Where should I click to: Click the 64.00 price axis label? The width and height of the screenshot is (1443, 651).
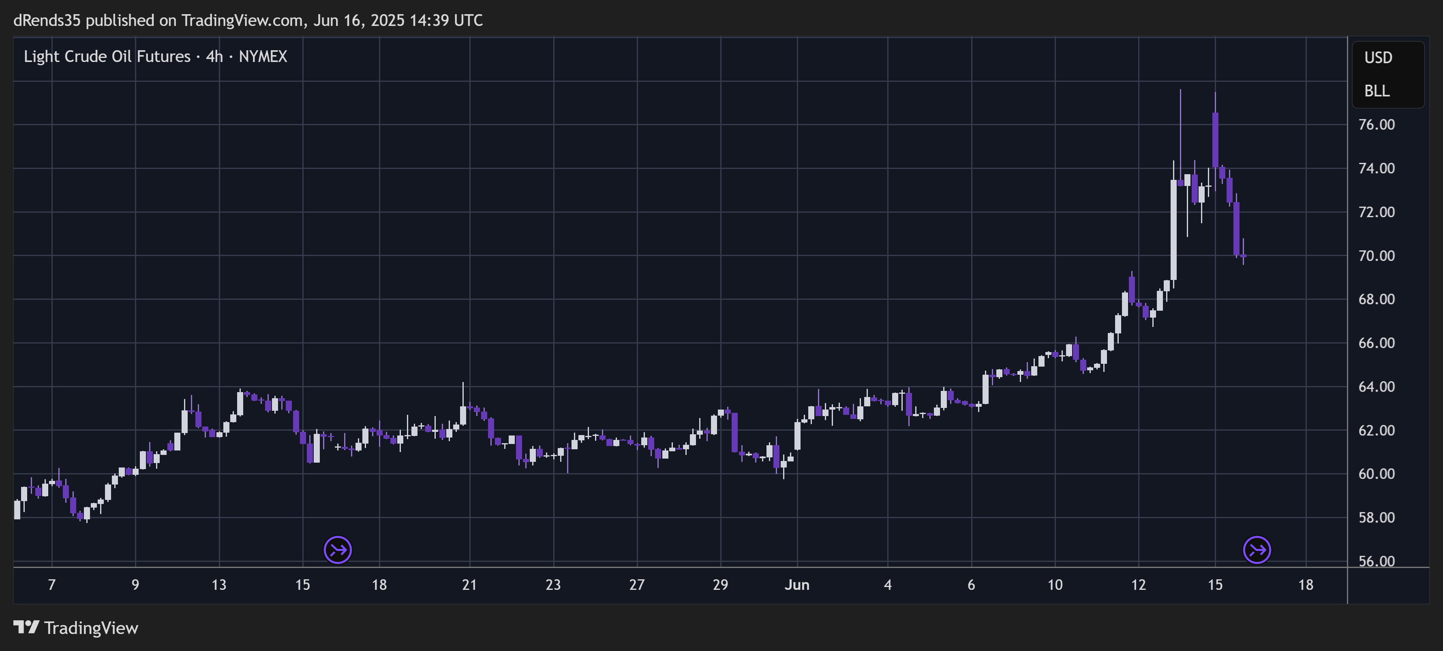[1377, 386]
